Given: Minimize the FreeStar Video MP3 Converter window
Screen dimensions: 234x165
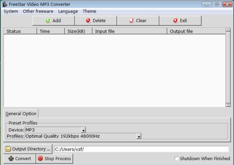Looking at the screenshot, I should pos(207,4).
